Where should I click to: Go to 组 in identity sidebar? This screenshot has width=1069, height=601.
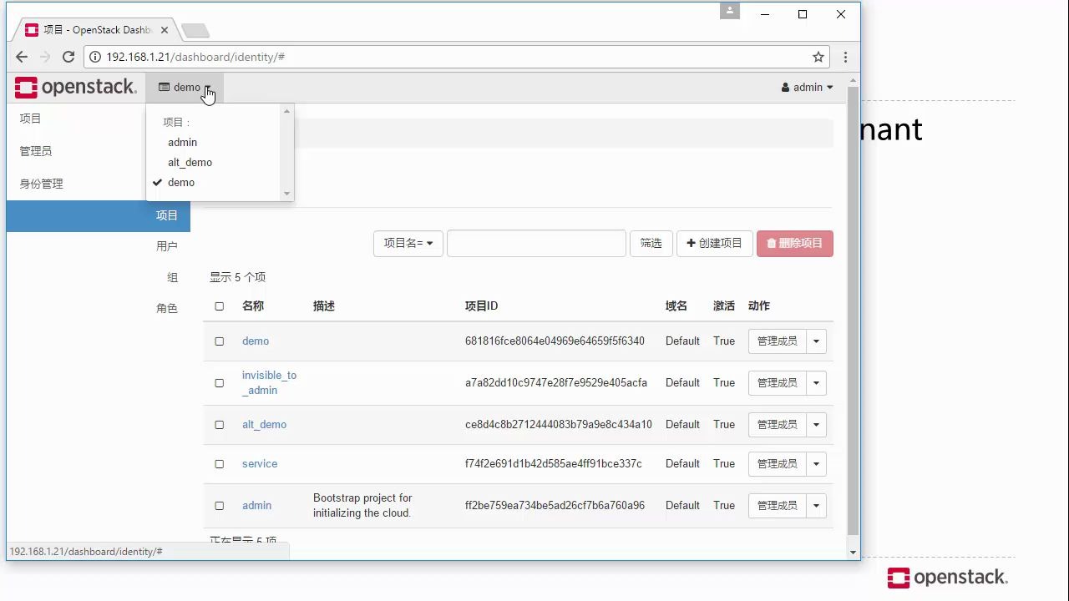[173, 277]
